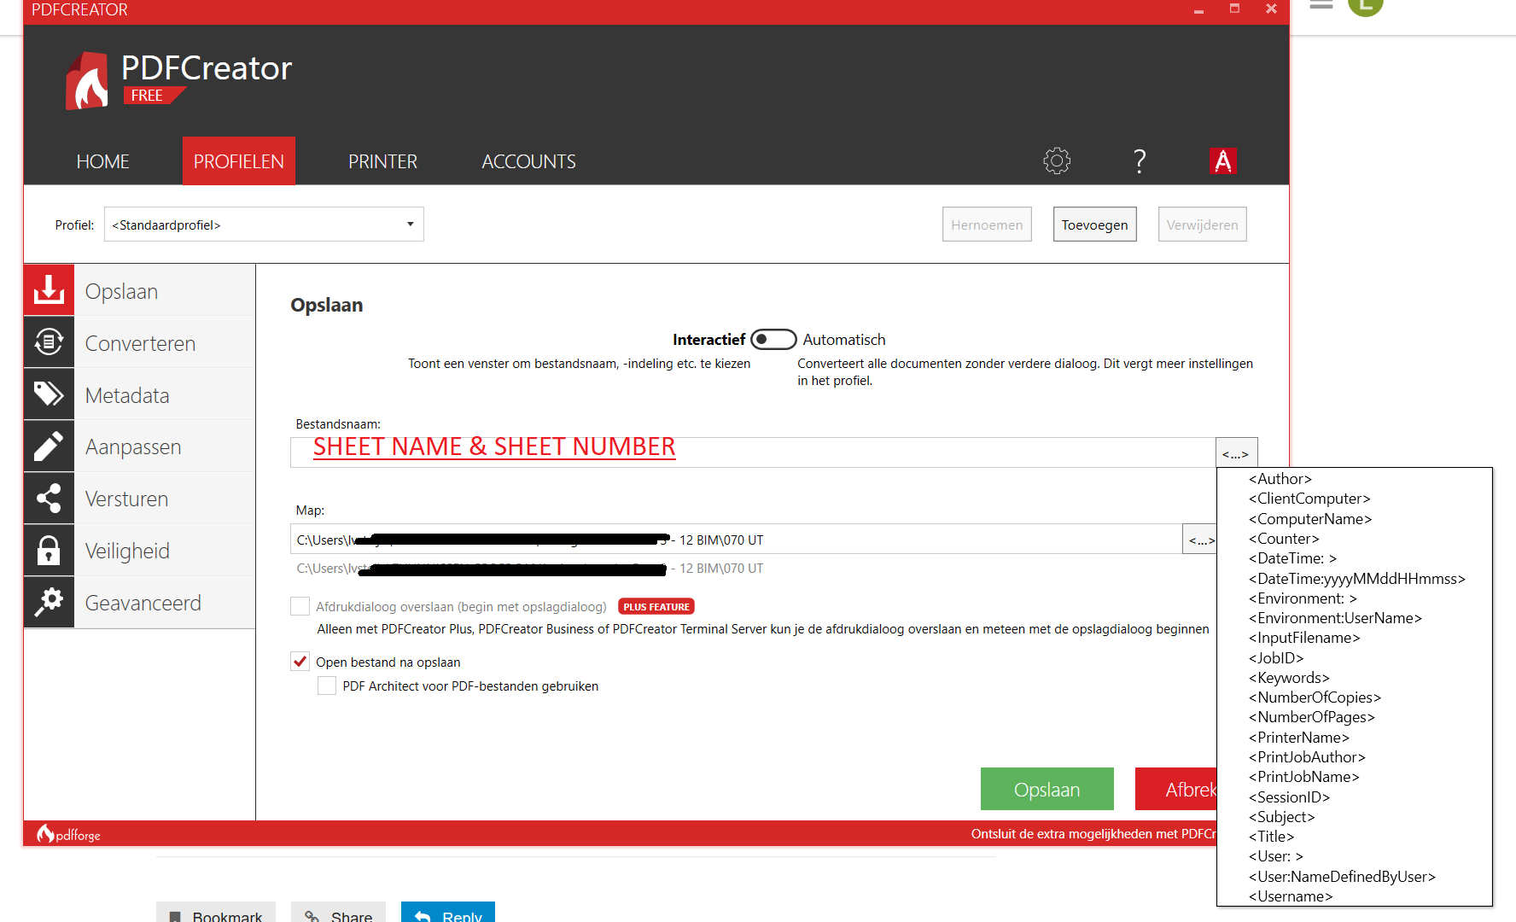The height and width of the screenshot is (922, 1516).
Task: Uncheck Open bestand na opslaan
Action: (x=300, y=662)
